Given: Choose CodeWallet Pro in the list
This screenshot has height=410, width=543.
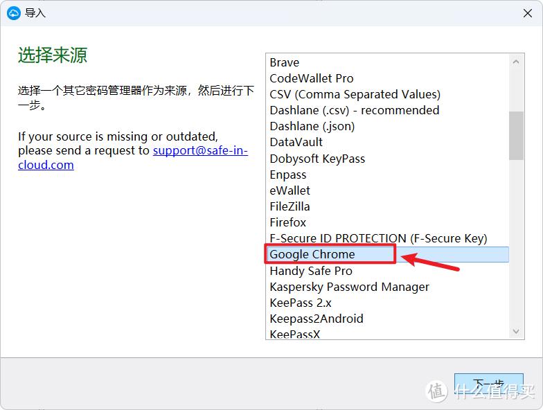Looking at the screenshot, I should pos(312,78).
